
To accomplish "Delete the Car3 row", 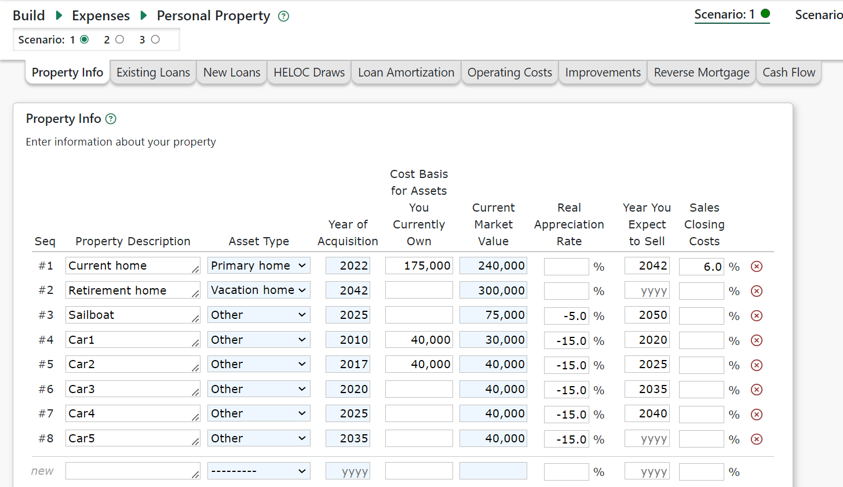I will 756,390.
